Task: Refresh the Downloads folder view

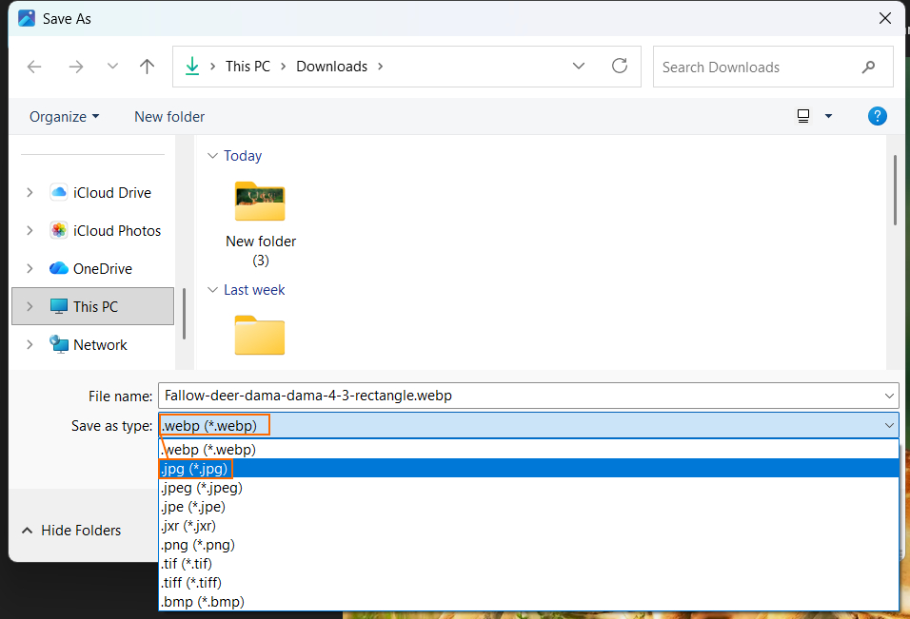Action: pos(620,67)
